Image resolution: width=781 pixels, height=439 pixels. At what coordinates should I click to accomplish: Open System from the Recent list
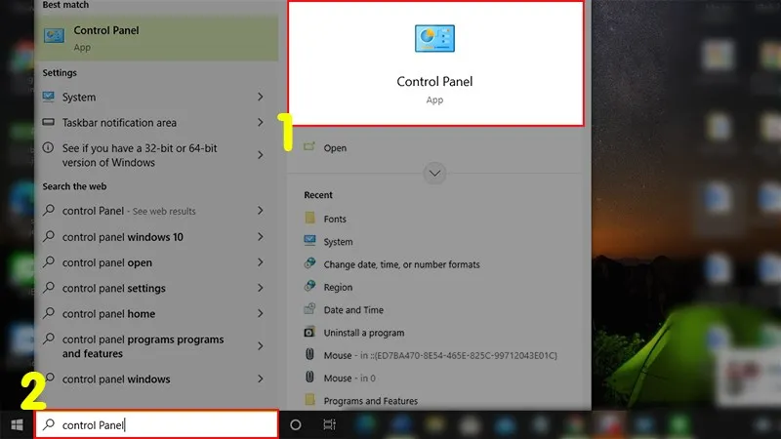338,242
